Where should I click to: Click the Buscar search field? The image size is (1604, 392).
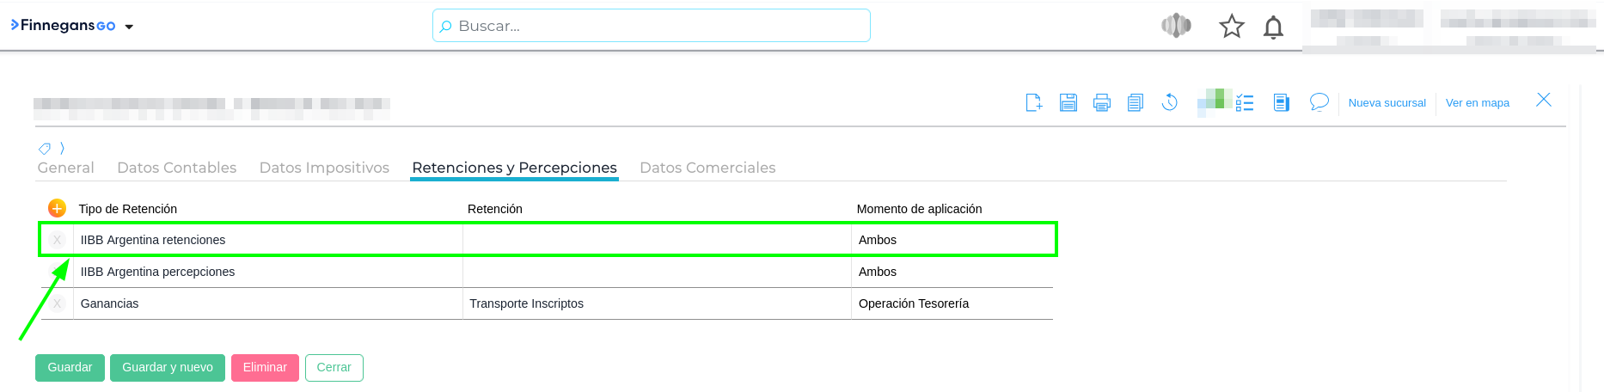pos(651,26)
